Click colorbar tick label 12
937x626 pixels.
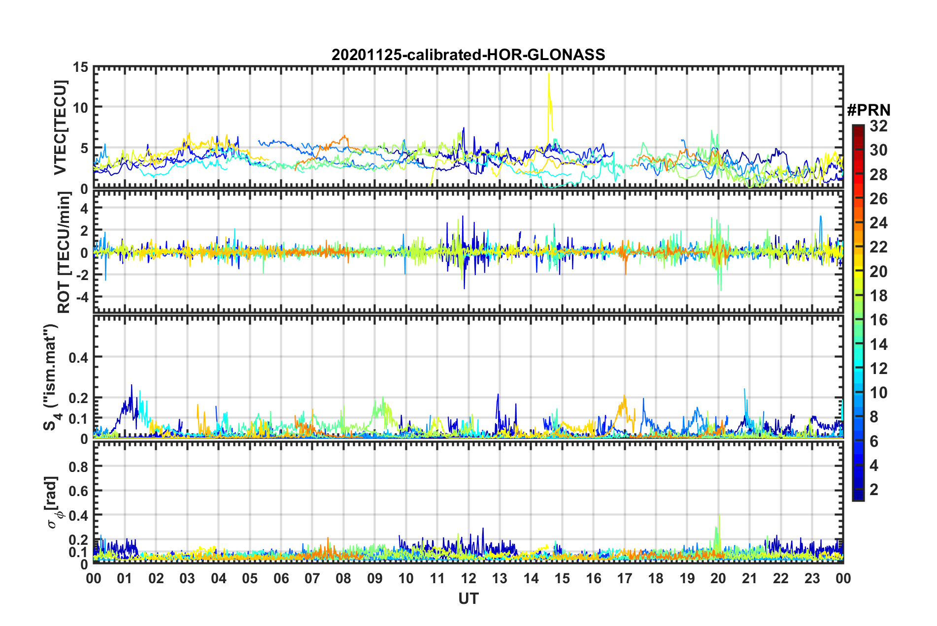(x=878, y=369)
